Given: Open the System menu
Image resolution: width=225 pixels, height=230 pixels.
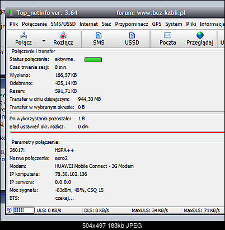Looking at the screenshot, I should pos(174,24).
